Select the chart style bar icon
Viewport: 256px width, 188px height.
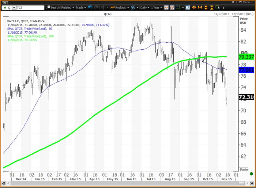tap(103, 8)
